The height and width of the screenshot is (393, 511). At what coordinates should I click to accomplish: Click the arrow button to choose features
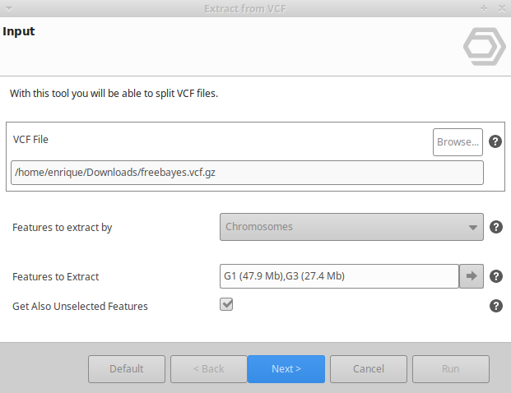point(472,276)
